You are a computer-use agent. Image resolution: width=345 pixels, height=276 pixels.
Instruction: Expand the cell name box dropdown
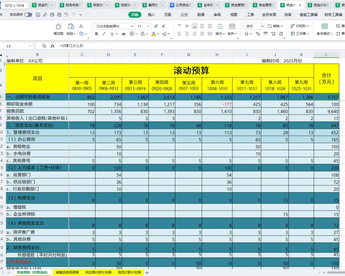tap(30, 46)
